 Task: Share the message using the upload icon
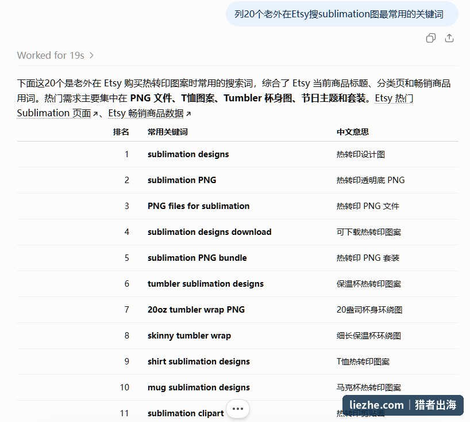click(449, 38)
